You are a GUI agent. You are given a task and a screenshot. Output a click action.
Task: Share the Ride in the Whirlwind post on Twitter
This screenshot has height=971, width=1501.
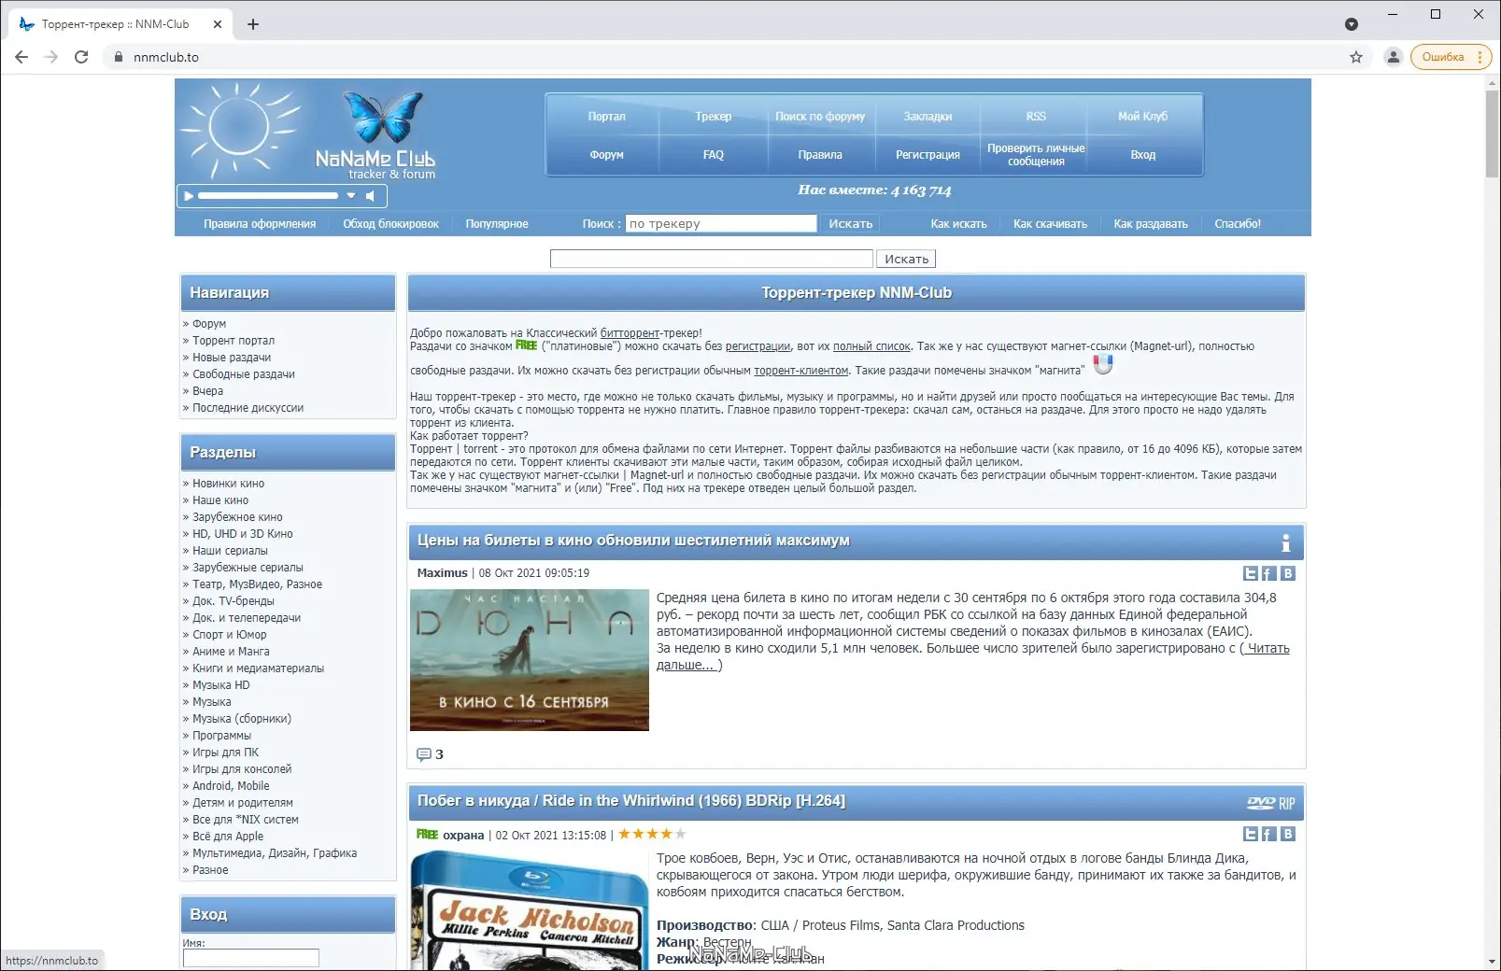click(1251, 834)
